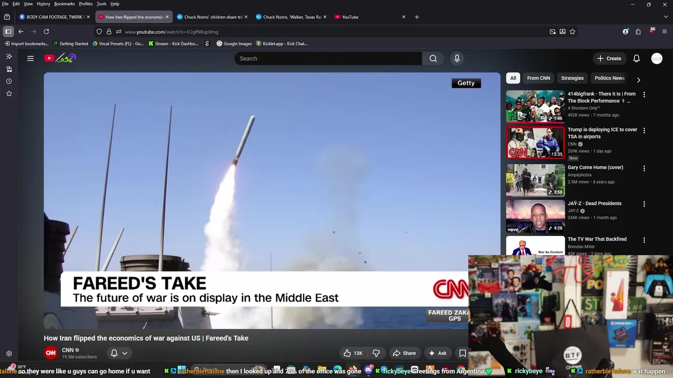Screen dimensions: 673x378
Task: Go back one page in browser
Action: pyautogui.click(x=21, y=31)
